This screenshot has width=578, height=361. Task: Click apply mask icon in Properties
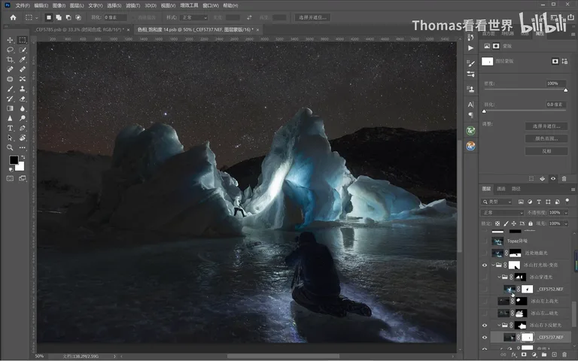[x=542, y=179]
